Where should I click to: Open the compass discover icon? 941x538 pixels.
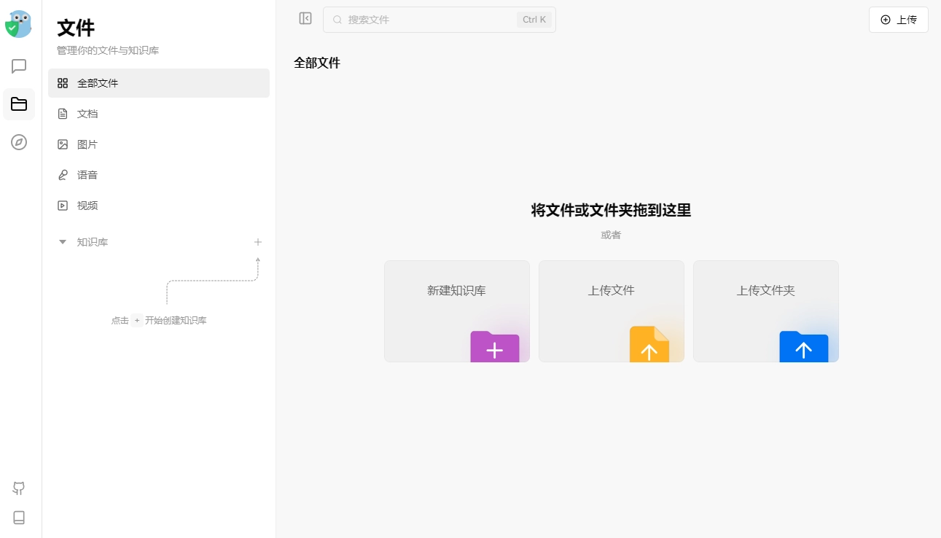pos(19,142)
